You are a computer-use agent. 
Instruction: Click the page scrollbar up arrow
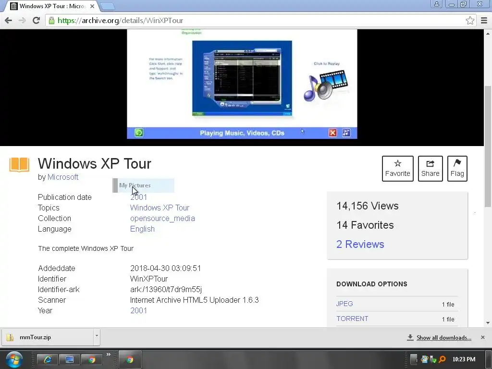click(x=488, y=33)
